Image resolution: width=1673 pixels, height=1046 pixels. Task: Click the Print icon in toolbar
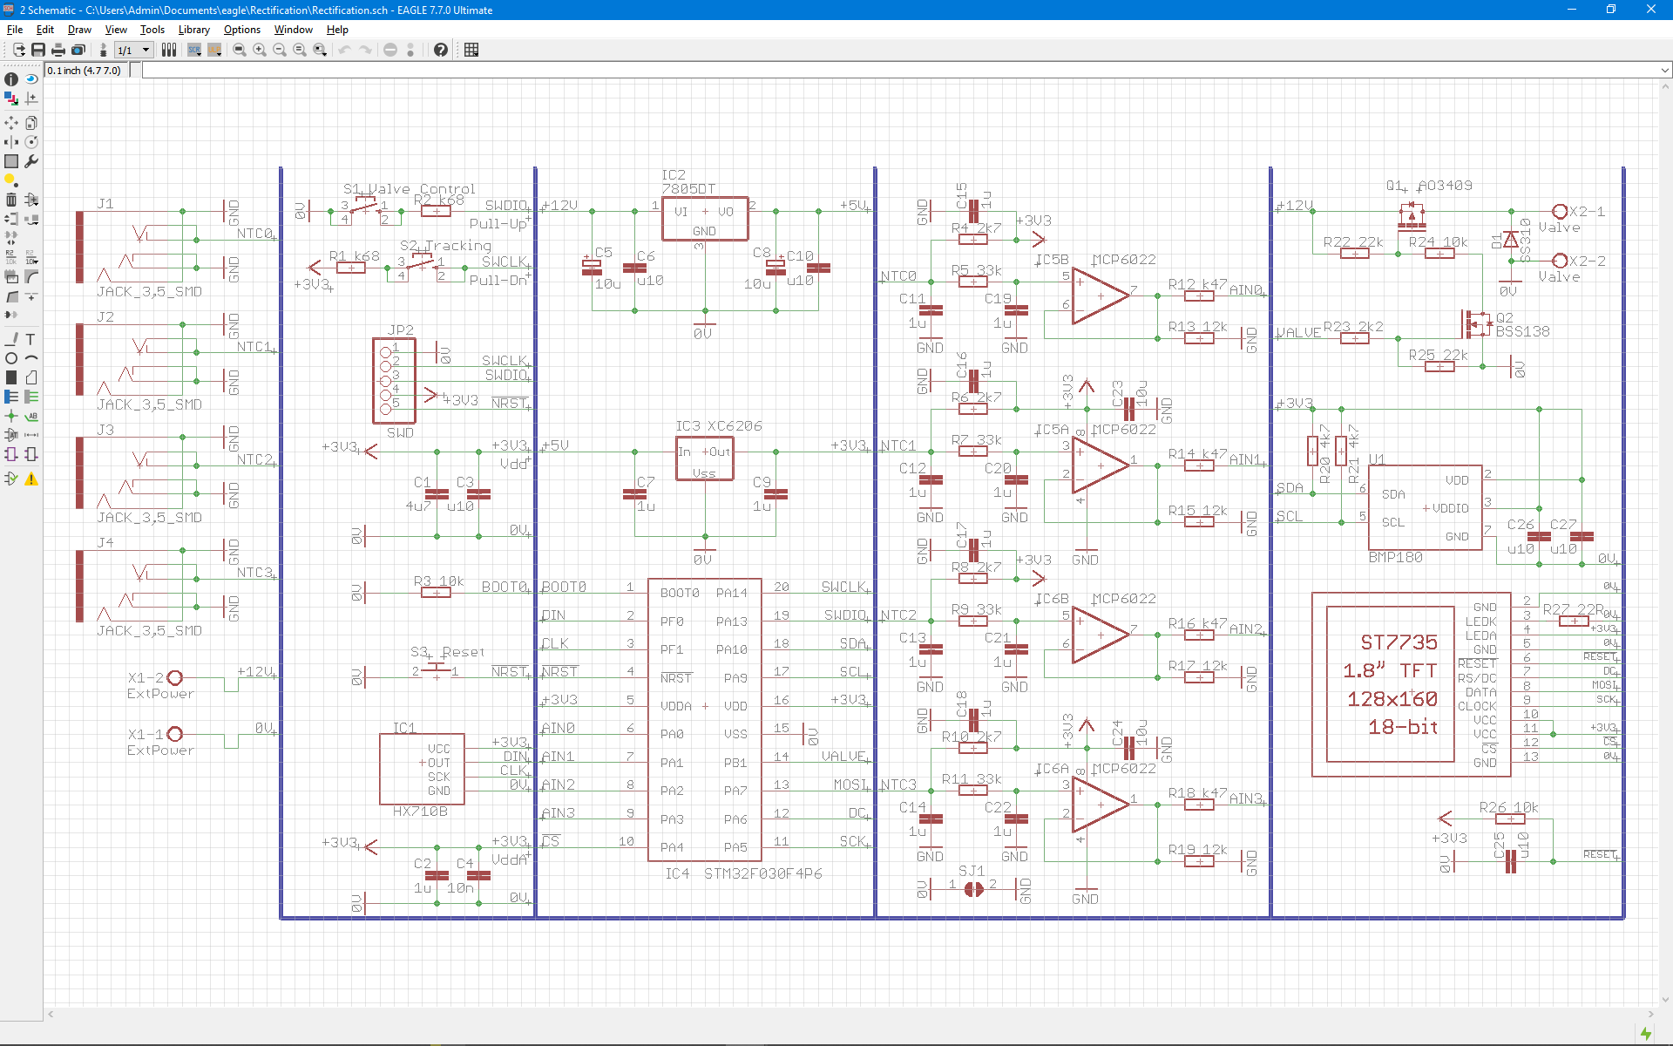point(58,50)
